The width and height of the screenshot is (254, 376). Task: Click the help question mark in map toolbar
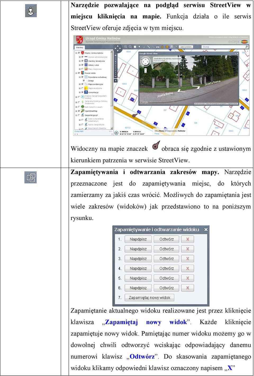[176, 47]
